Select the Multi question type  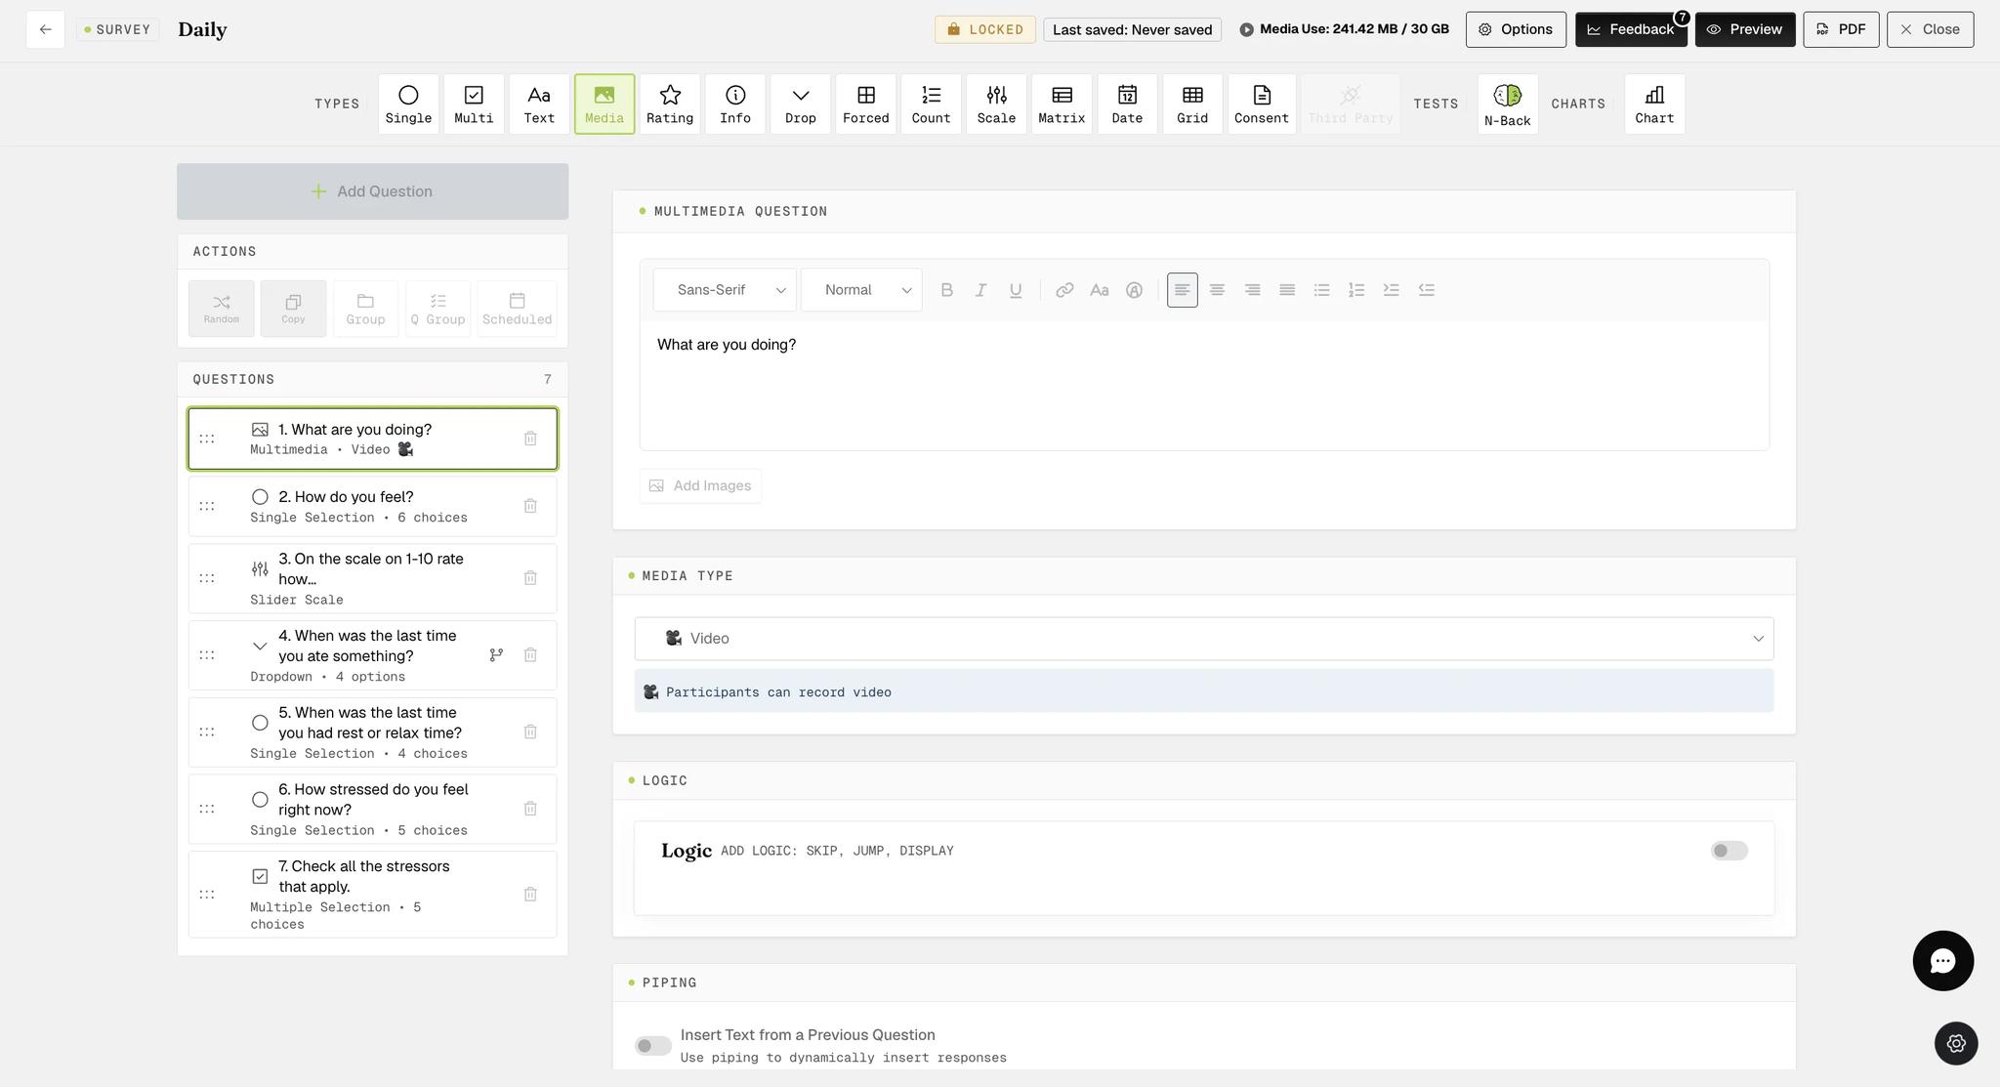tap(474, 104)
